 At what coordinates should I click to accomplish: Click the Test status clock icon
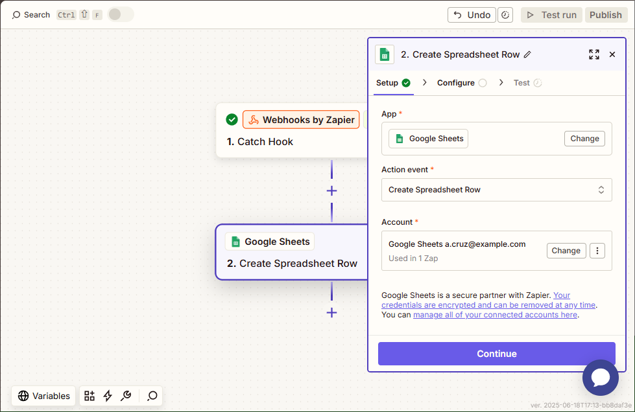point(538,83)
